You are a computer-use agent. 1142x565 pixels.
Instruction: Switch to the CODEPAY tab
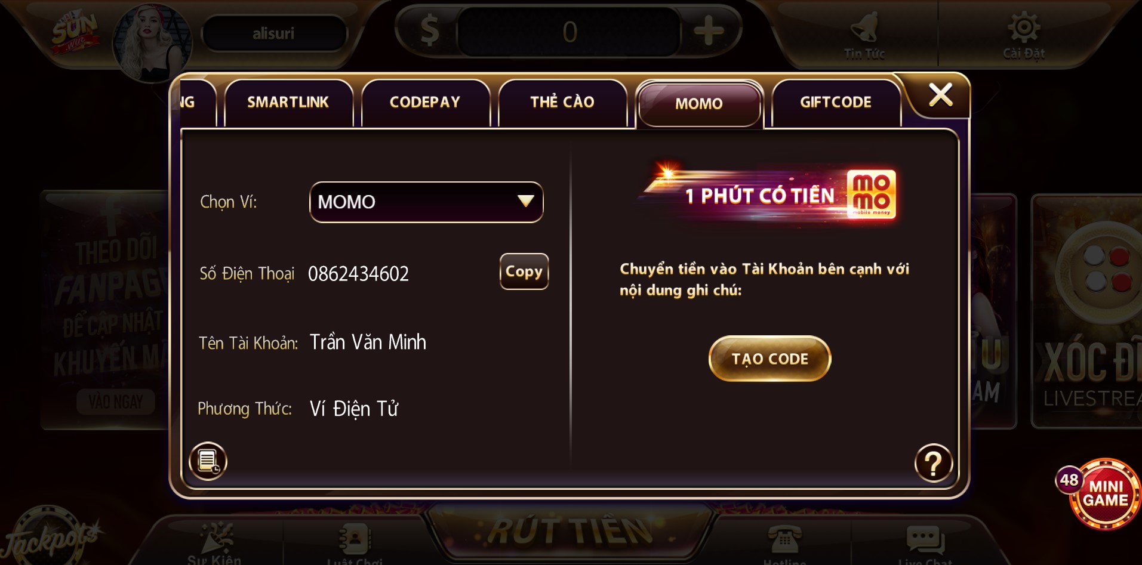(425, 103)
